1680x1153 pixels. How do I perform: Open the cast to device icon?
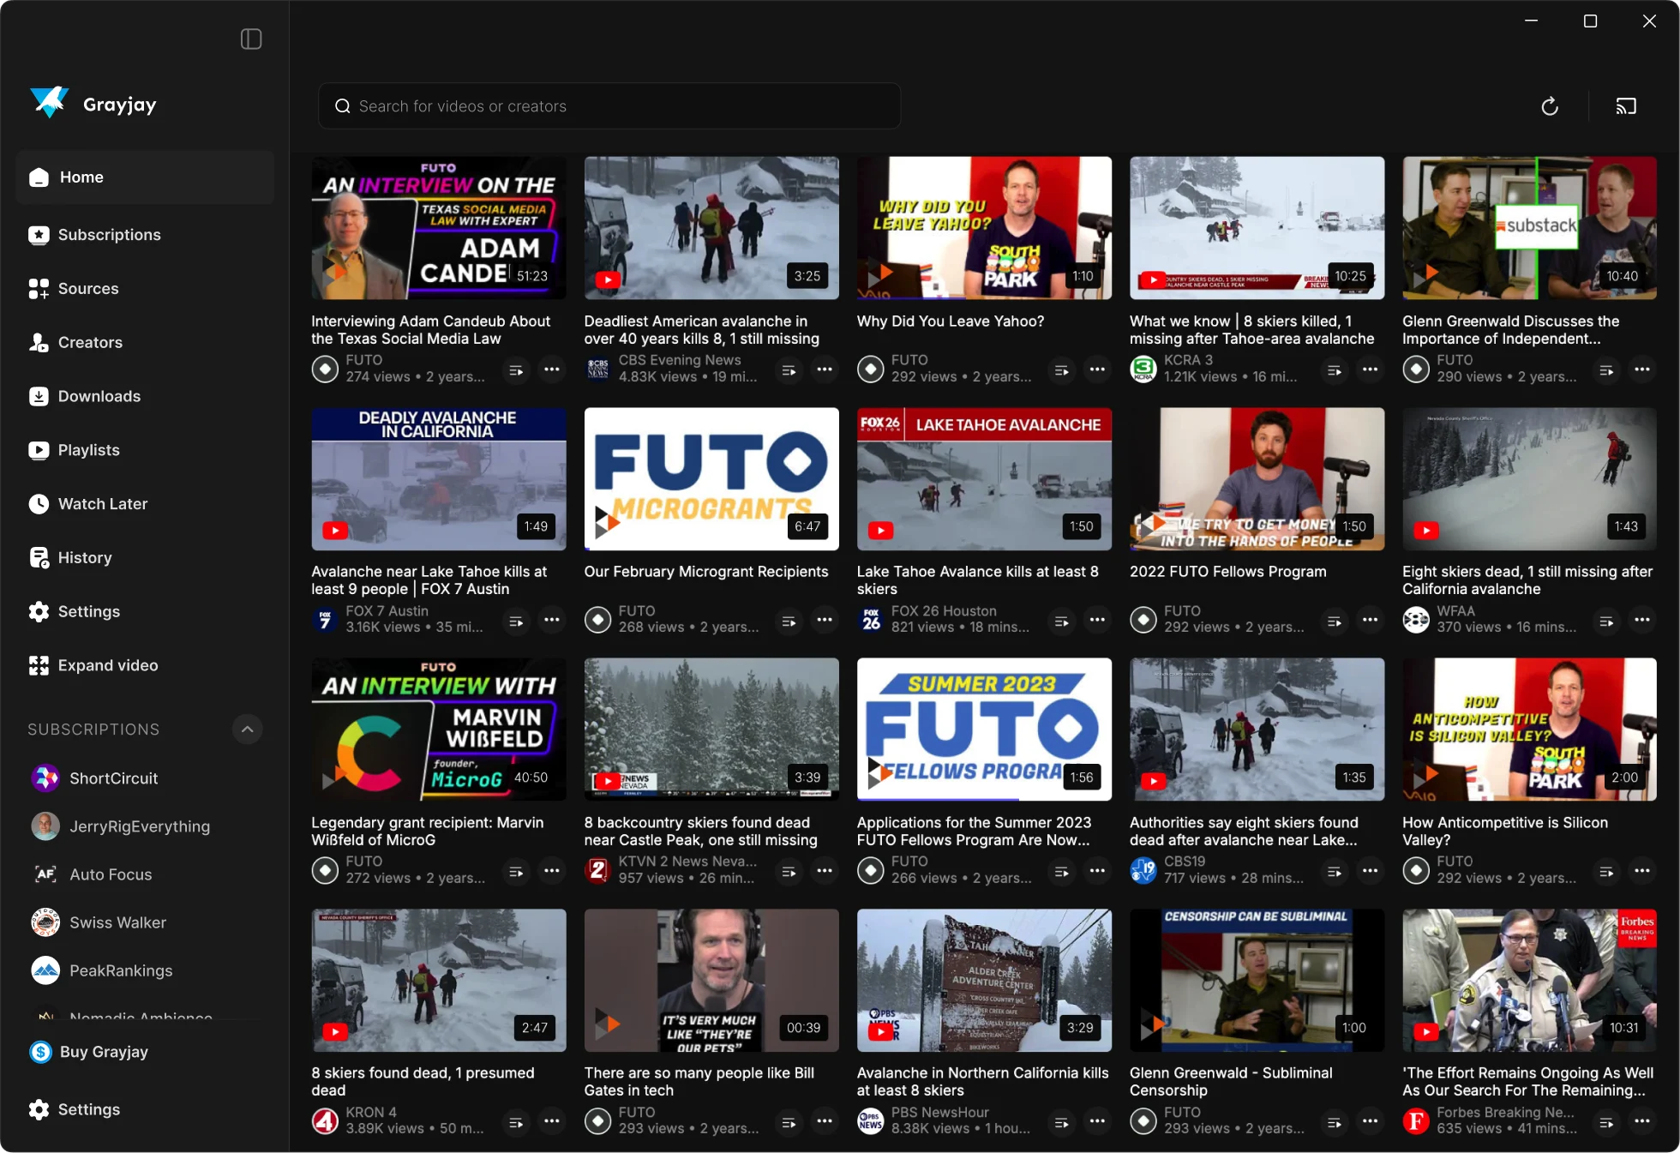1626,106
